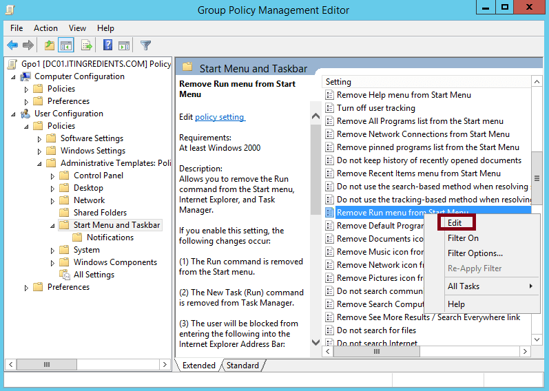Click the All Settings folder icon
The width and height of the screenshot is (549, 391).
click(x=65, y=275)
